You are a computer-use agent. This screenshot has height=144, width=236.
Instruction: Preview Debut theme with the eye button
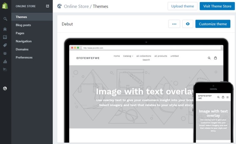pos(188,24)
